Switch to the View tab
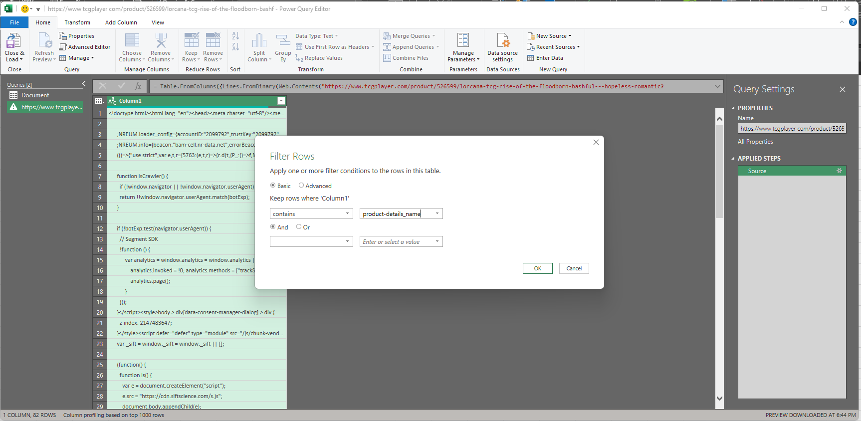Screen dimensions: 861x421 (x=158, y=22)
